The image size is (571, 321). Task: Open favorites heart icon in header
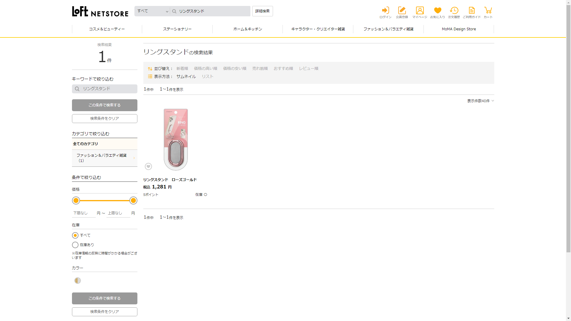(x=437, y=12)
